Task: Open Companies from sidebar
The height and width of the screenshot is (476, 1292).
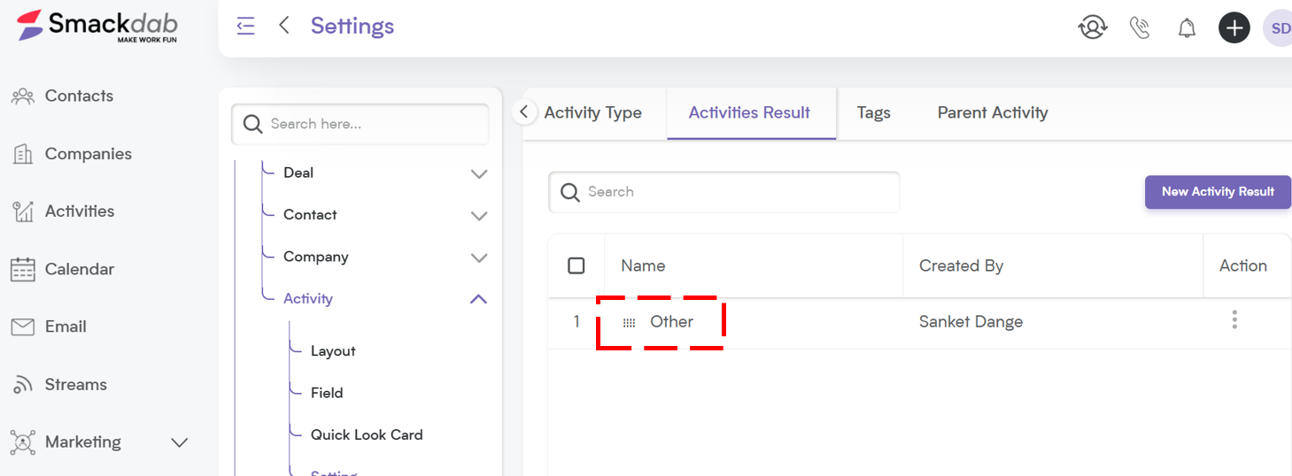Action: pos(88,154)
